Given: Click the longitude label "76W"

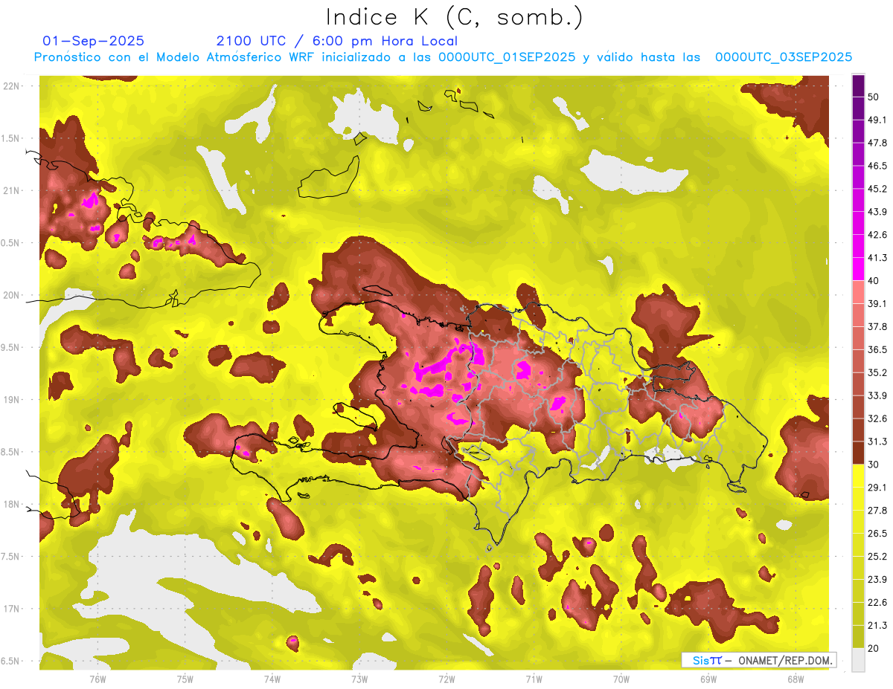Looking at the screenshot, I should tap(97, 679).
